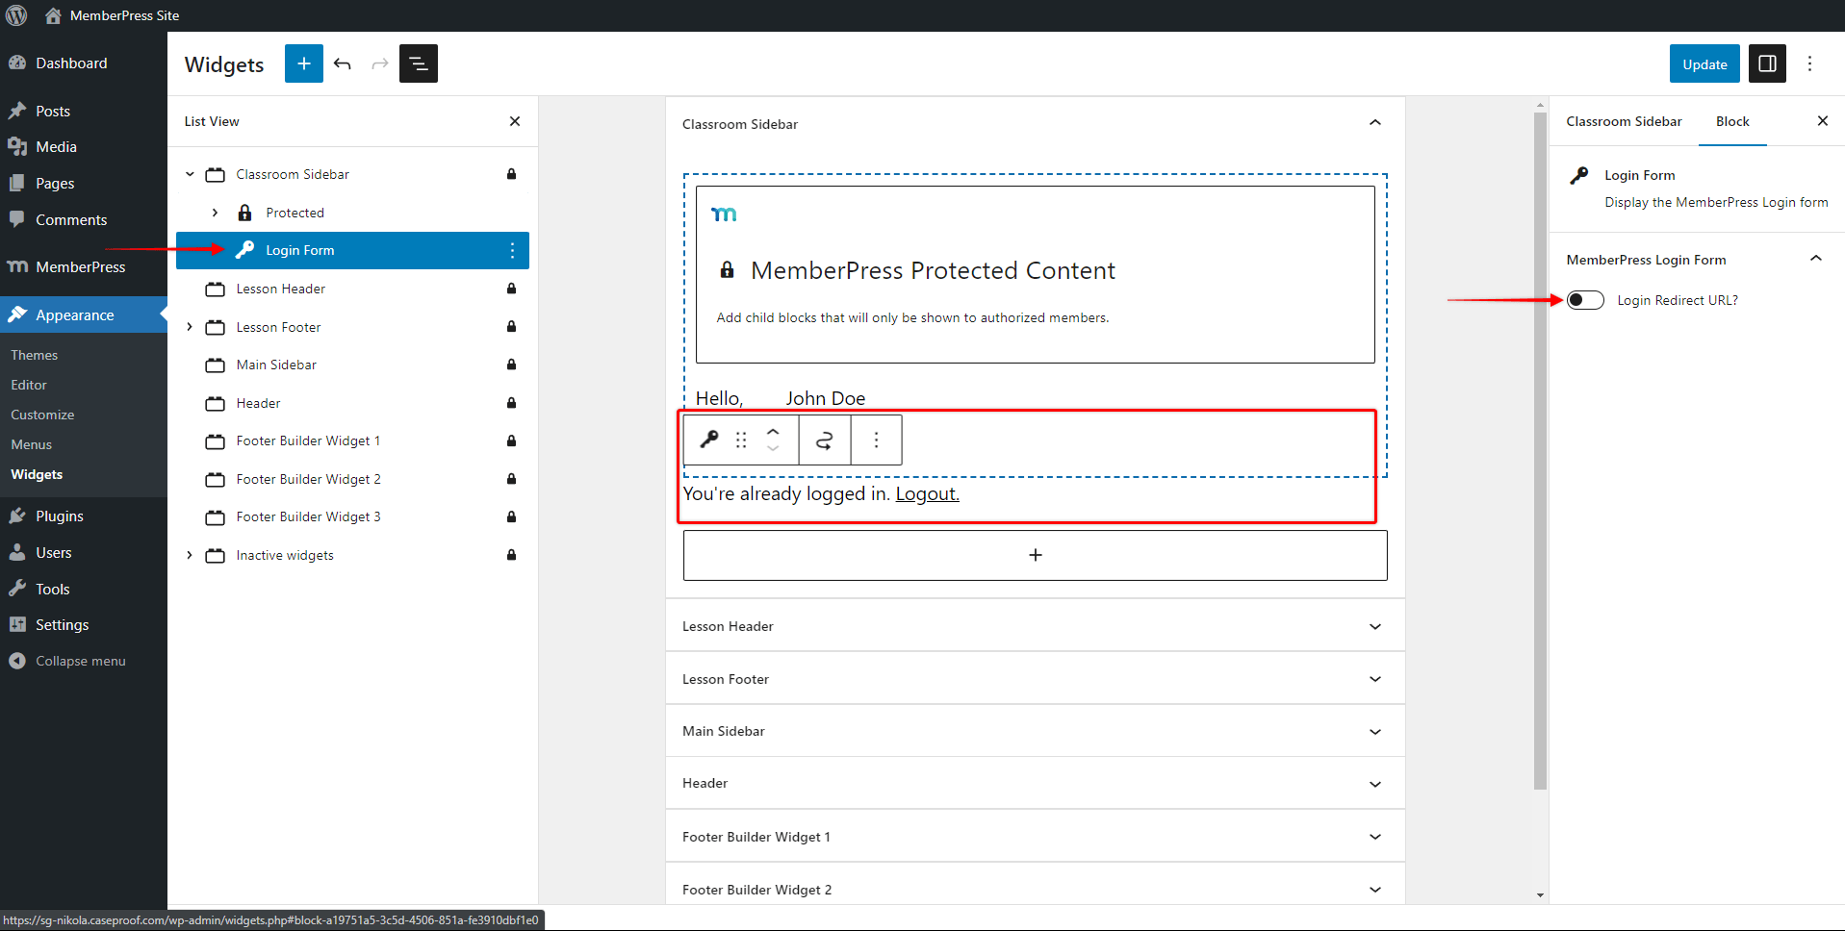Click the move-to-widget-area toolbar icon
Viewport: 1845px width, 931px height.
(x=825, y=440)
